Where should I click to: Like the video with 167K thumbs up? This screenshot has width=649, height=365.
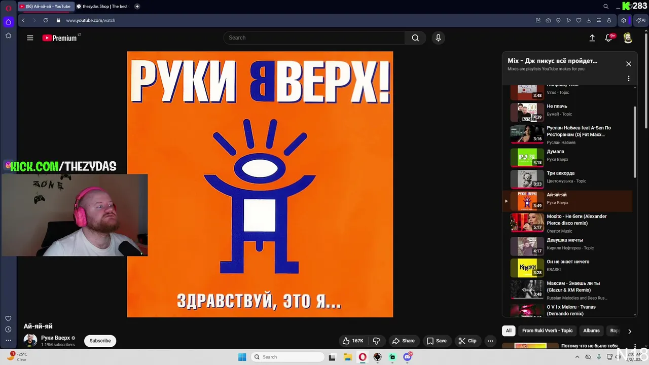[353, 341]
